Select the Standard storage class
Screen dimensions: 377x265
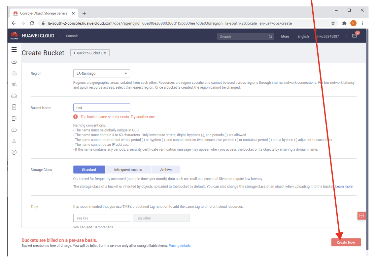point(89,170)
